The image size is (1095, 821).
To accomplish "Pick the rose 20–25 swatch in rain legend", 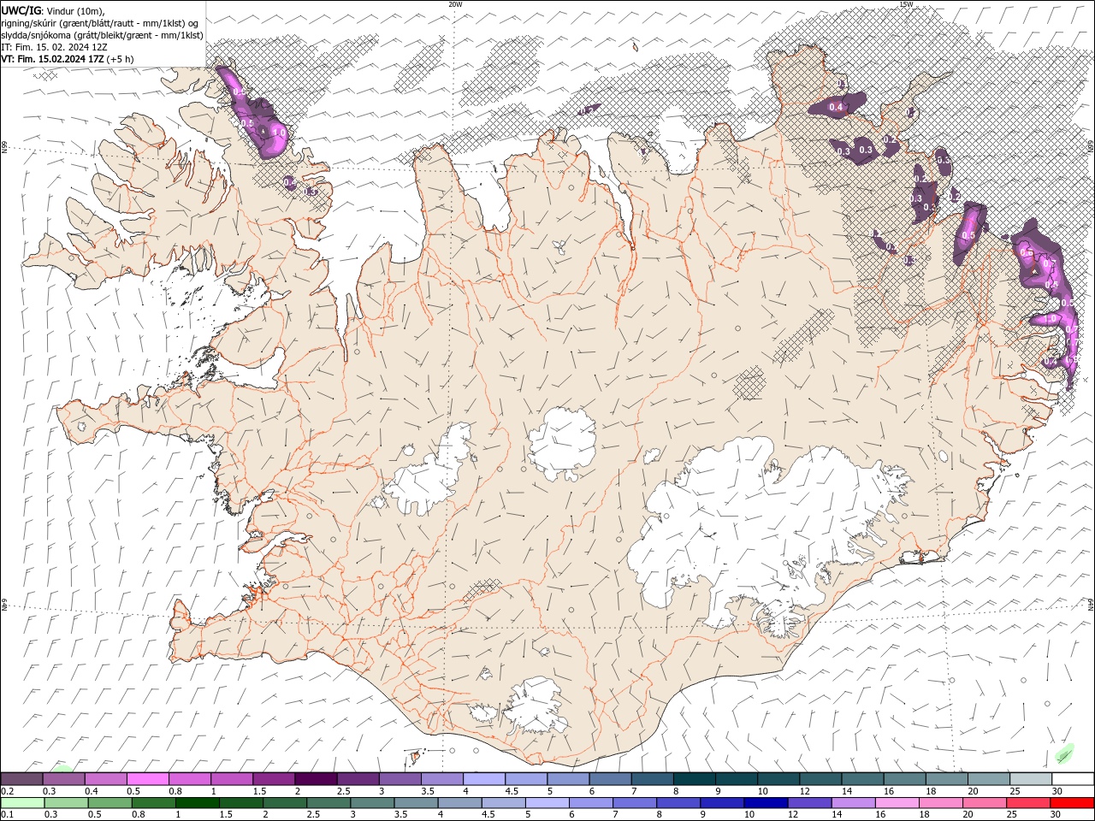I will point(985,803).
